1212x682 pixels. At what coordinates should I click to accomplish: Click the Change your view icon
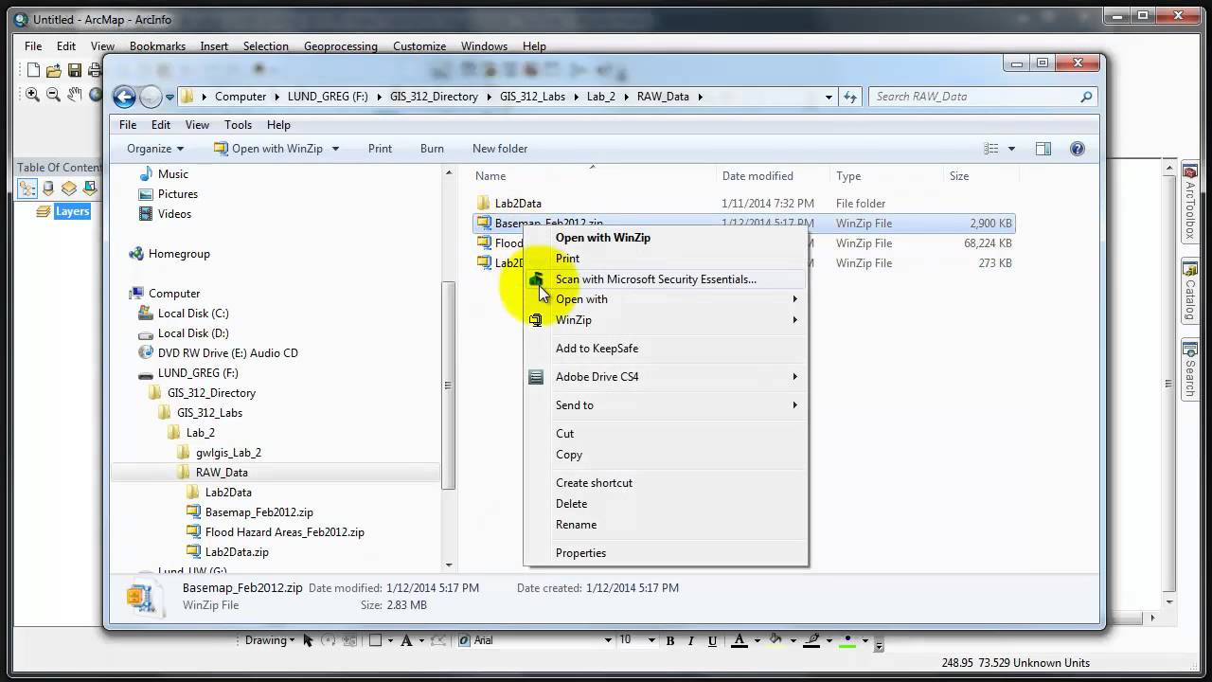click(x=991, y=149)
